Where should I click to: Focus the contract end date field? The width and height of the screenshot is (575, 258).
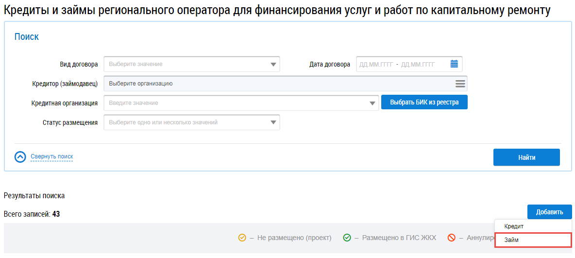tap(418, 64)
